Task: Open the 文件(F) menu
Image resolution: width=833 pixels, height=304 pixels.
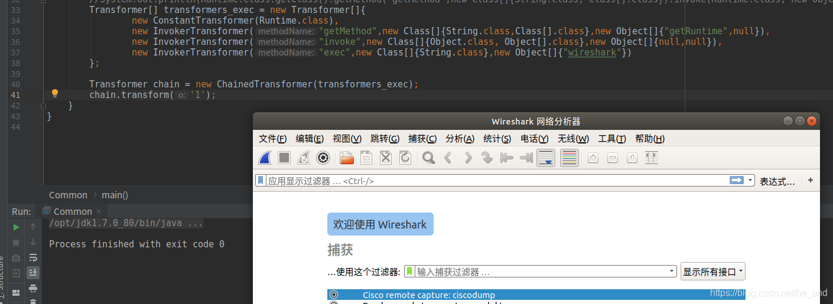Action: pos(273,139)
